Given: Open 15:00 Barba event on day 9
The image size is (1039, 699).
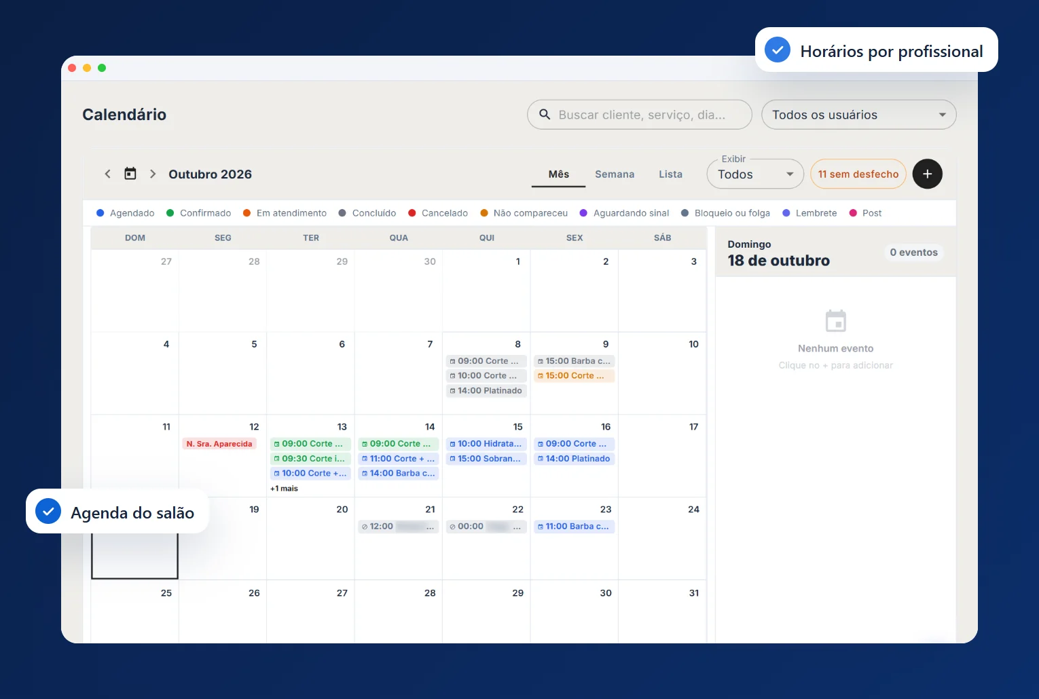Looking at the screenshot, I should coord(575,361).
